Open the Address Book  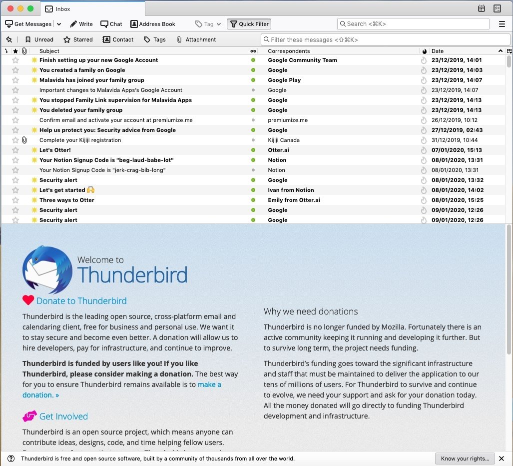[x=152, y=24]
